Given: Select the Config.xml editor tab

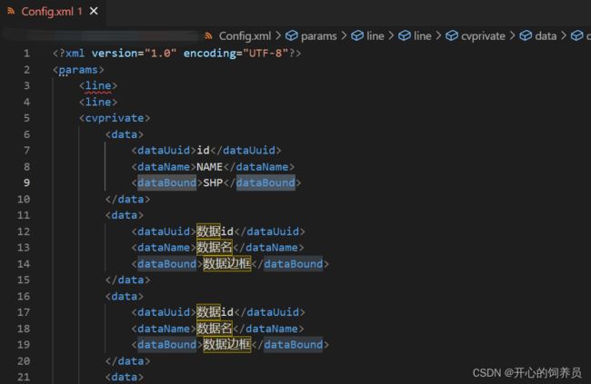Looking at the screenshot, I should pos(53,11).
